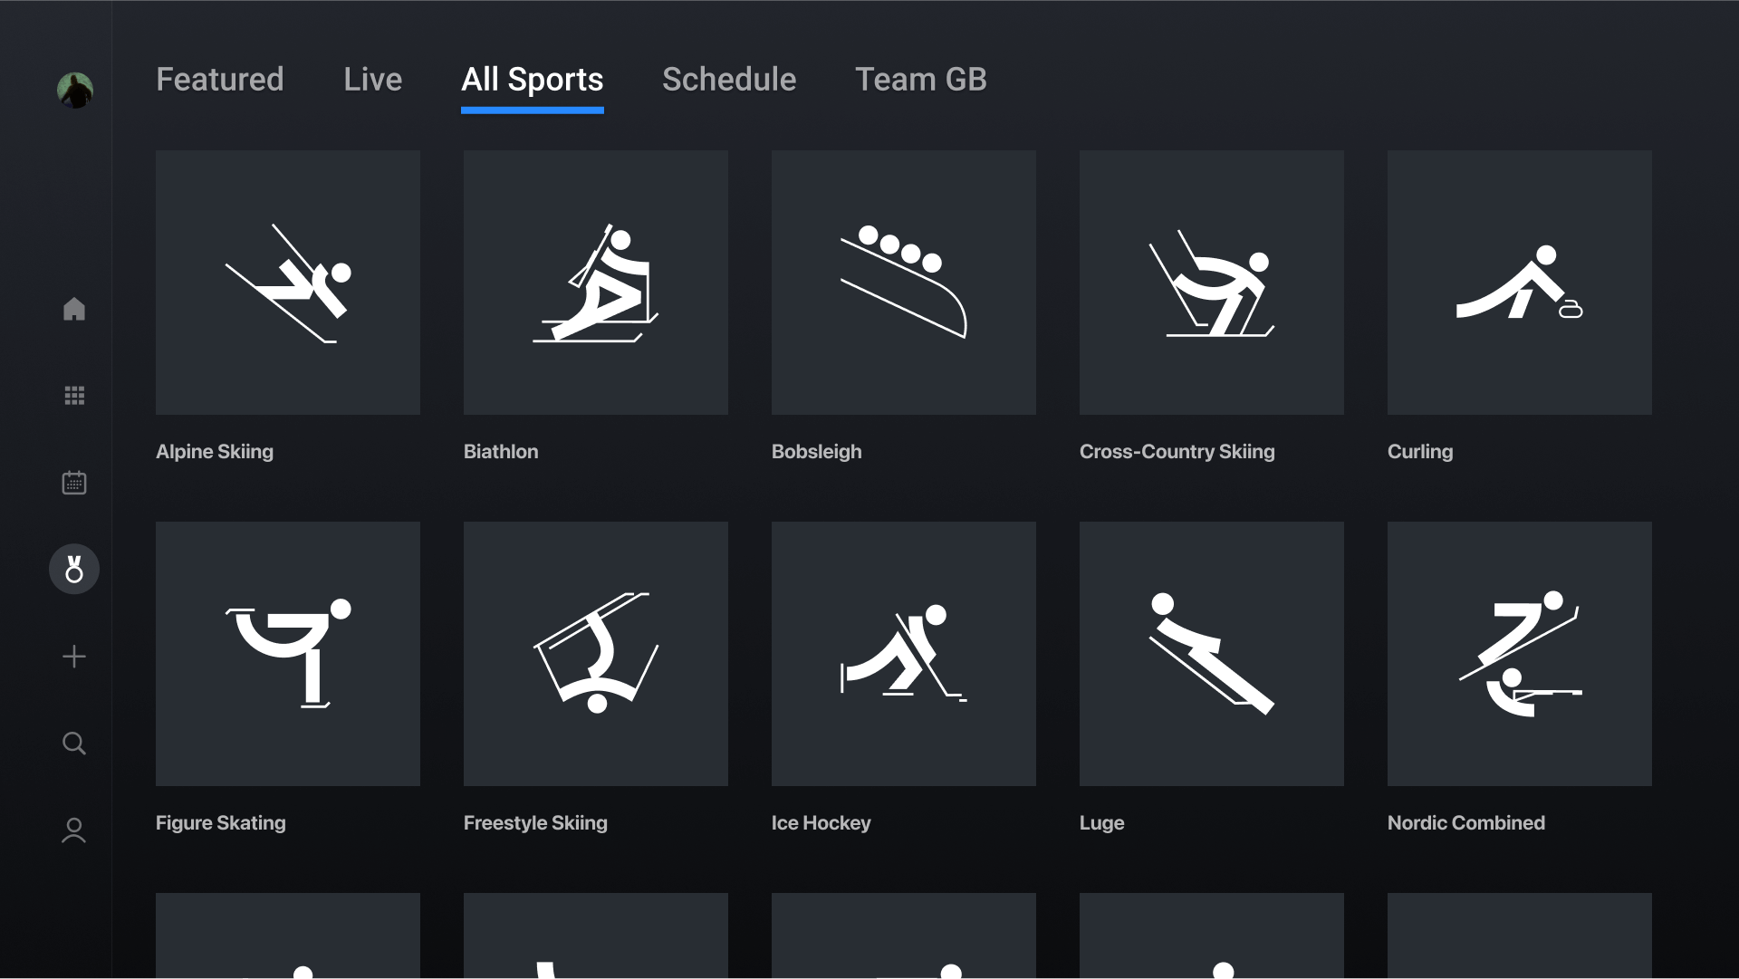Open search from the sidebar
Image resolution: width=1739 pixels, height=979 pixels.
(x=74, y=744)
